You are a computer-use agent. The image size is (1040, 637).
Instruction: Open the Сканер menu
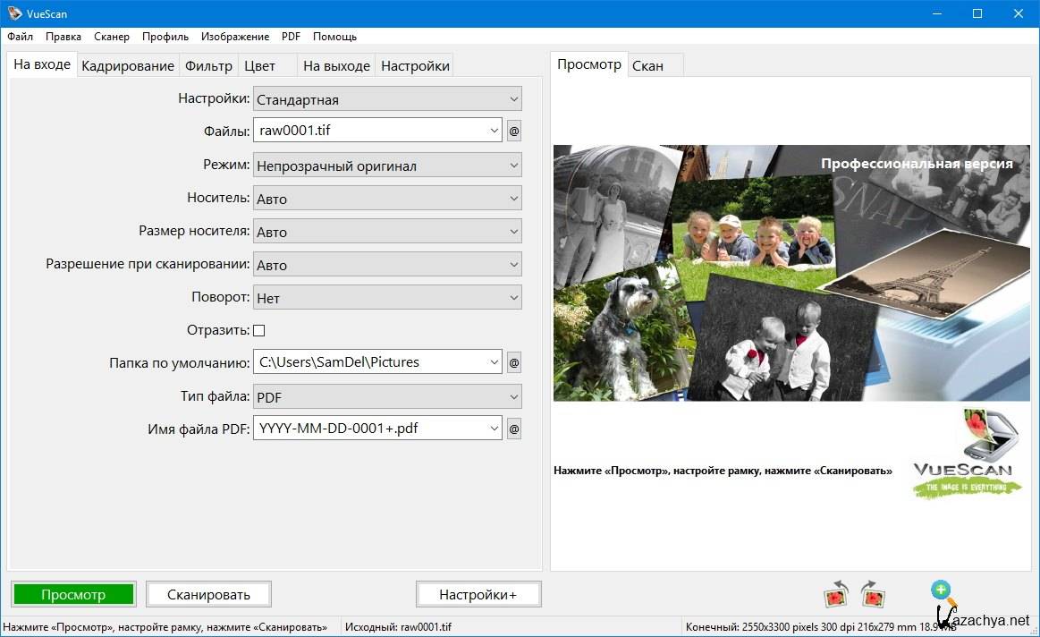coord(112,37)
